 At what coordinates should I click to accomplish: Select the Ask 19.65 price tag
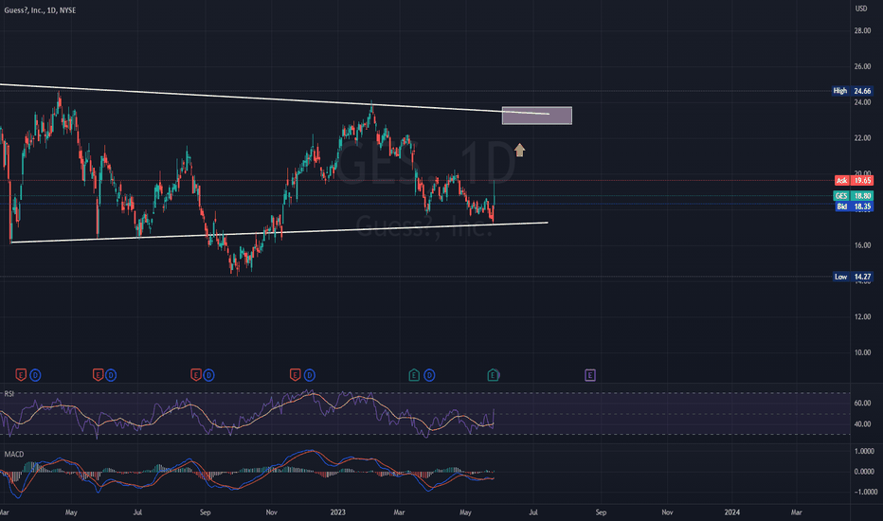[854, 181]
